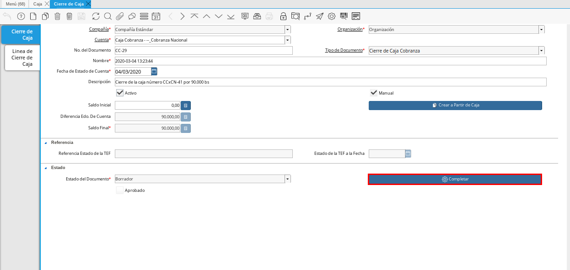This screenshot has width=570, height=270.
Task: Click the padlock private access icon
Action: point(284,16)
